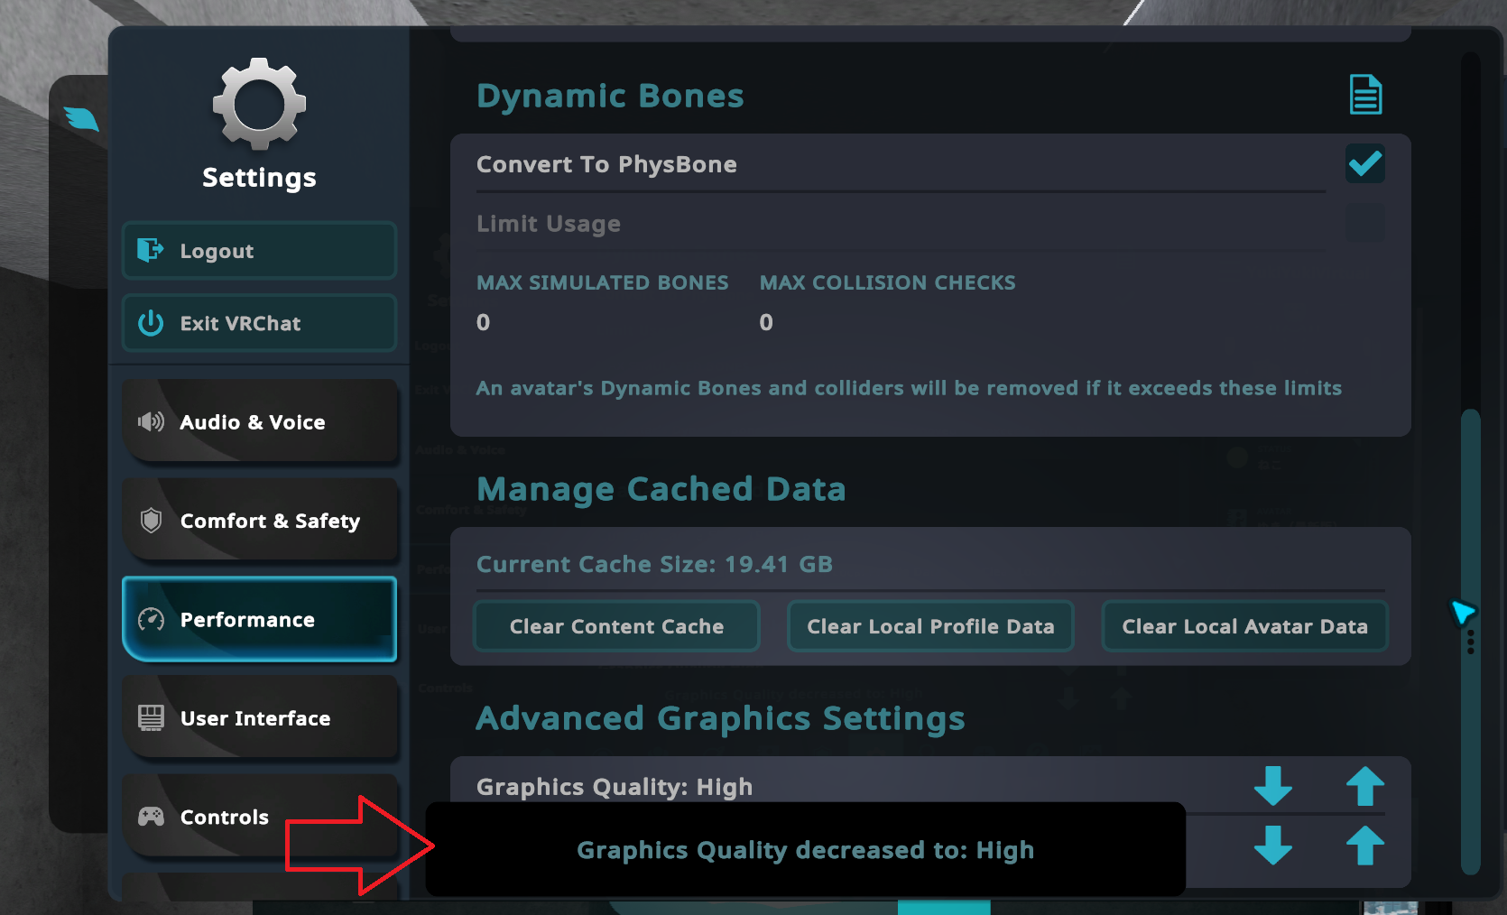This screenshot has width=1507, height=915.
Task: Increase Graphics Quality with up arrow
Action: (1365, 786)
